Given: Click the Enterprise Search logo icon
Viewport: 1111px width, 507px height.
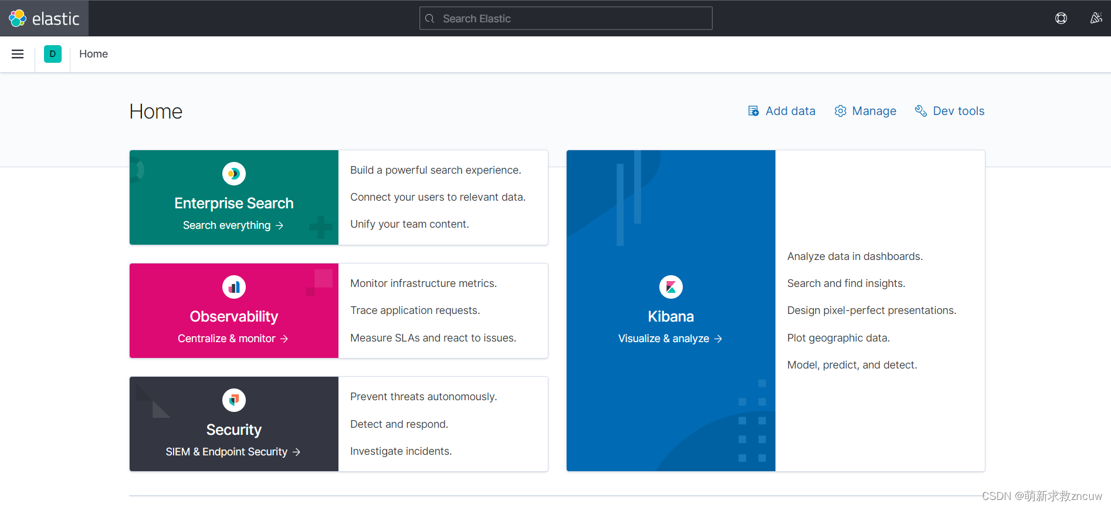Looking at the screenshot, I should coord(234,174).
